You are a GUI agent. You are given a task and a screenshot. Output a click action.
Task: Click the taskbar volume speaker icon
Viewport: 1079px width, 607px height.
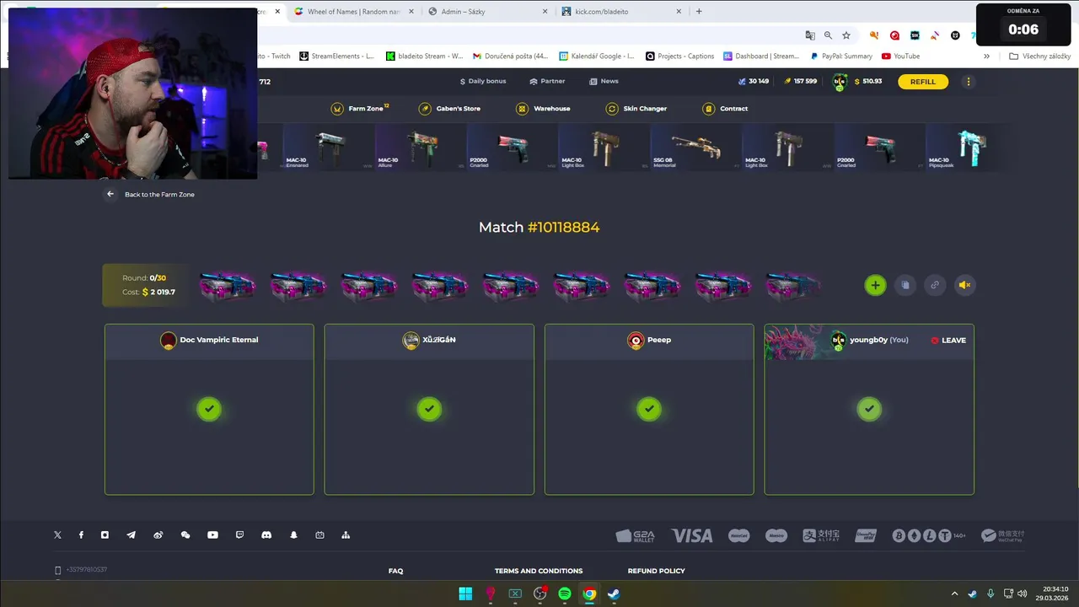1022,594
